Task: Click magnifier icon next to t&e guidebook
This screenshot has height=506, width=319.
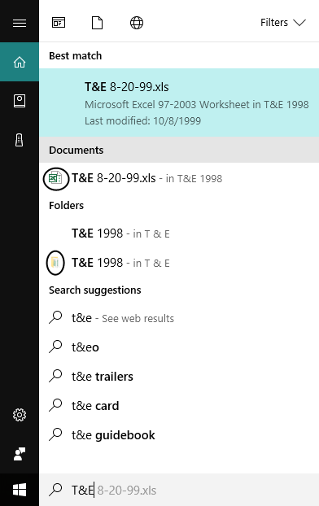Action: (x=55, y=434)
